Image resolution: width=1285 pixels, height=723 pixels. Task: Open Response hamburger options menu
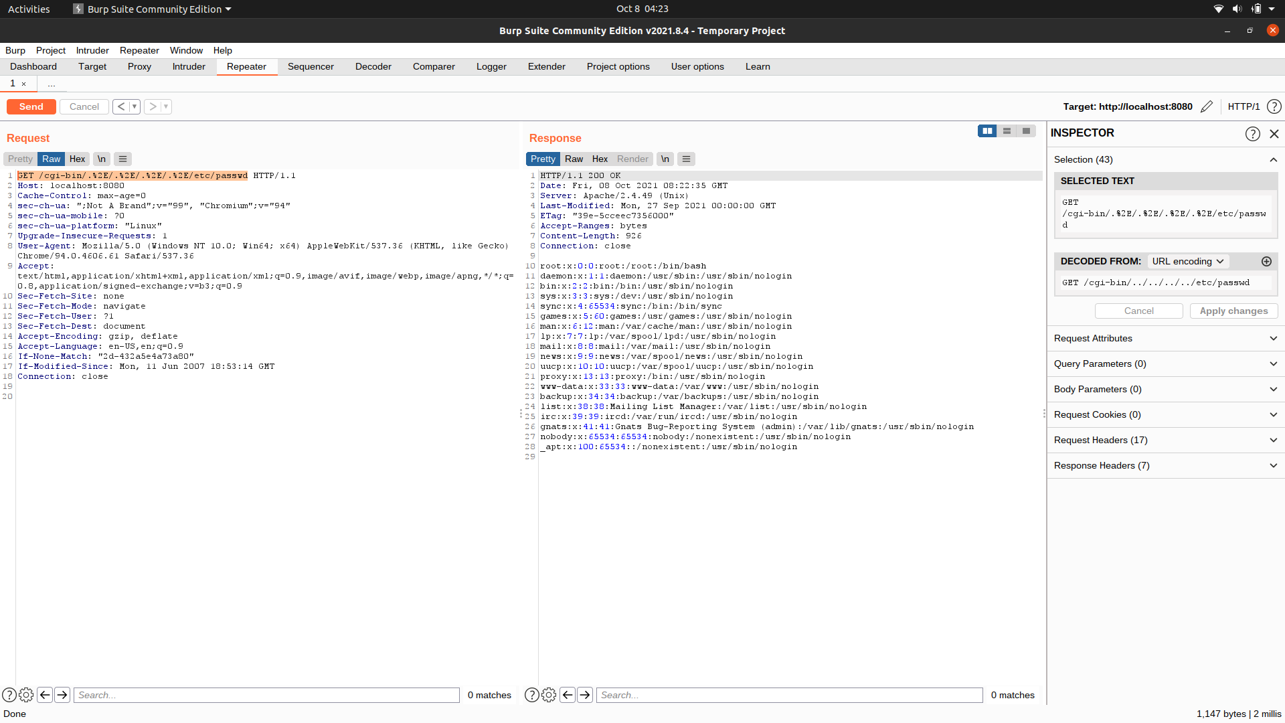pos(686,159)
